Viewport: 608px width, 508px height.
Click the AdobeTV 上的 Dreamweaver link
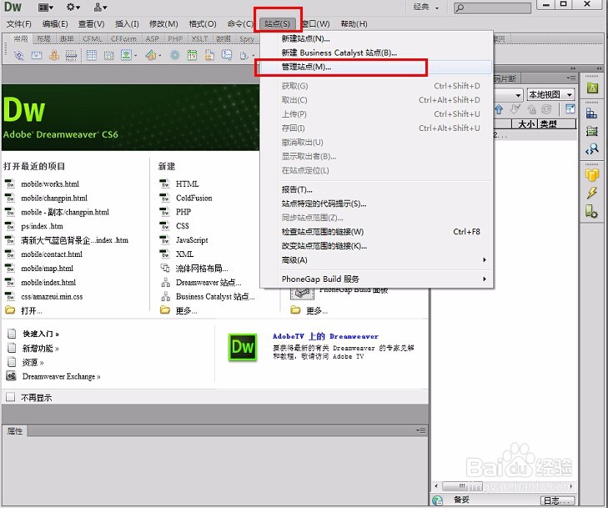point(325,336)
